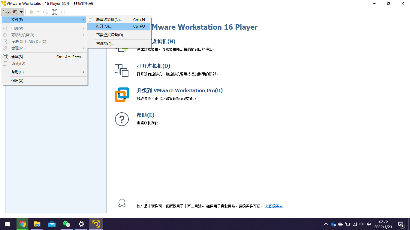The height and width of the screenshot is (230, 410).
Task: Click the disc icon beside 可移动设备(R)
Action: click(x=5, y=35)
